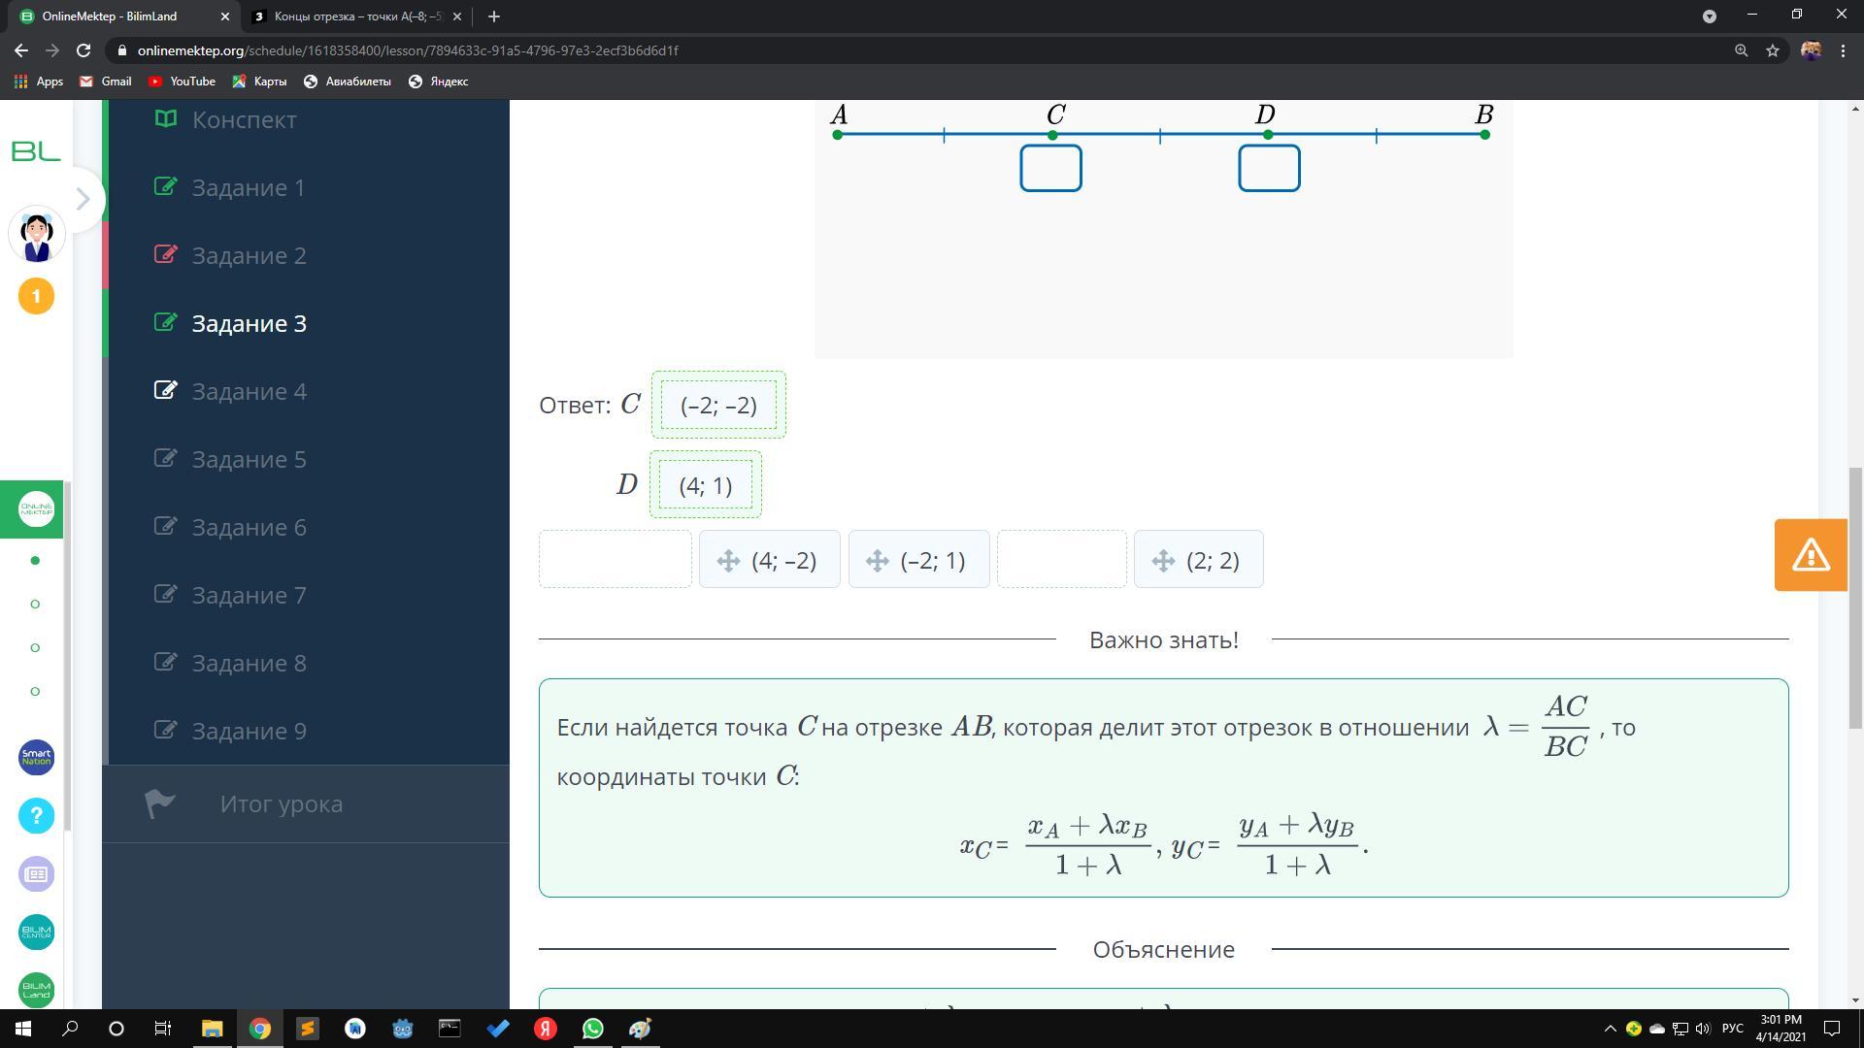
Task: Open the Smart Nation sidebar icon
Action: point(36,757)
